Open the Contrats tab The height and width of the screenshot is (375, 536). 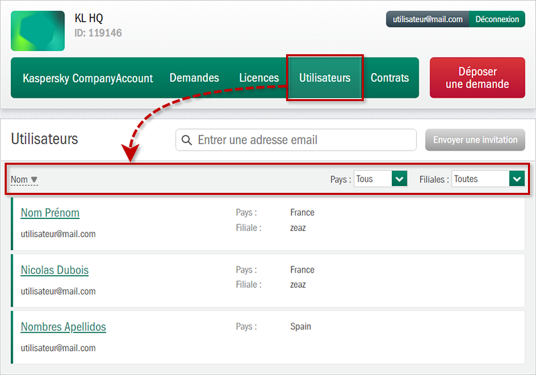(390, 78)
